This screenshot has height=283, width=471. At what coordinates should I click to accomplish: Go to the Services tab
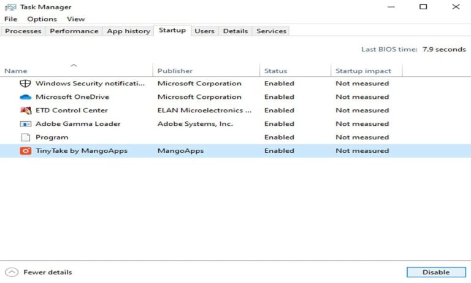click(271, 31)
